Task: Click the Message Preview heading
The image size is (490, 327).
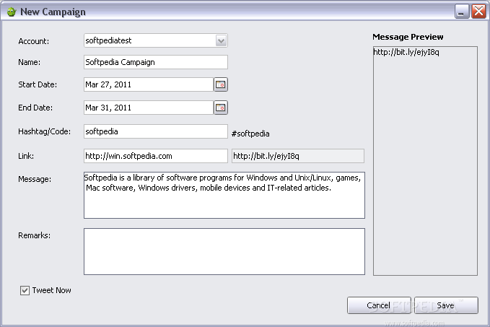Action: click(x=408, y=37)
